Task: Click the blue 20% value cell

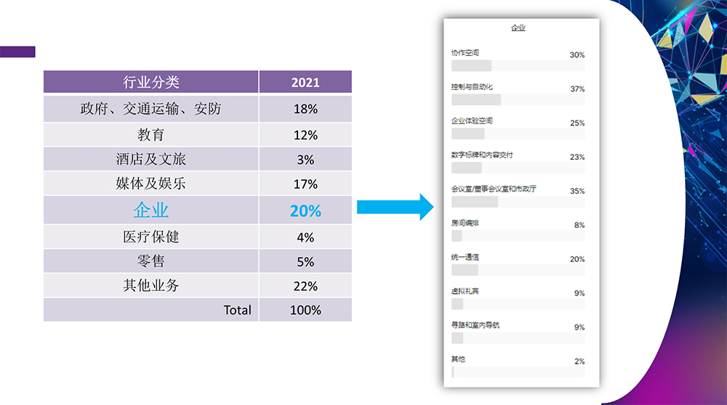Action: point(305,210)
